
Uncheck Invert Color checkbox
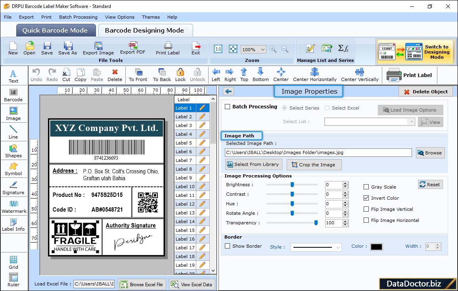pos(366,198)
